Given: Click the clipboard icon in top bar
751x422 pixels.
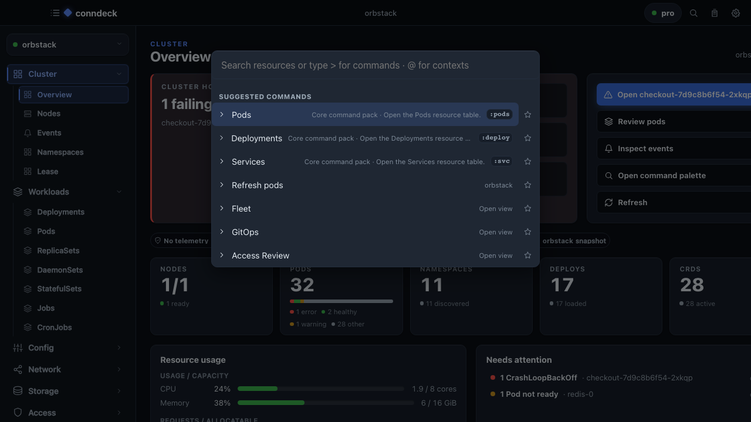Looking at the screenshot, I should (715, 13).
